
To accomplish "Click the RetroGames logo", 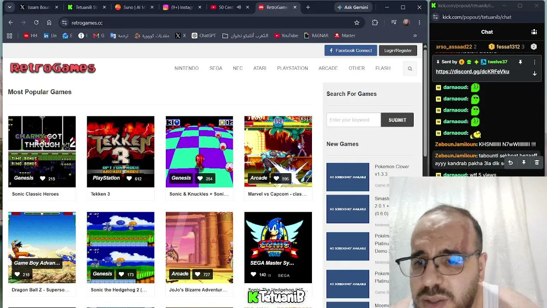I will point(53,68).
